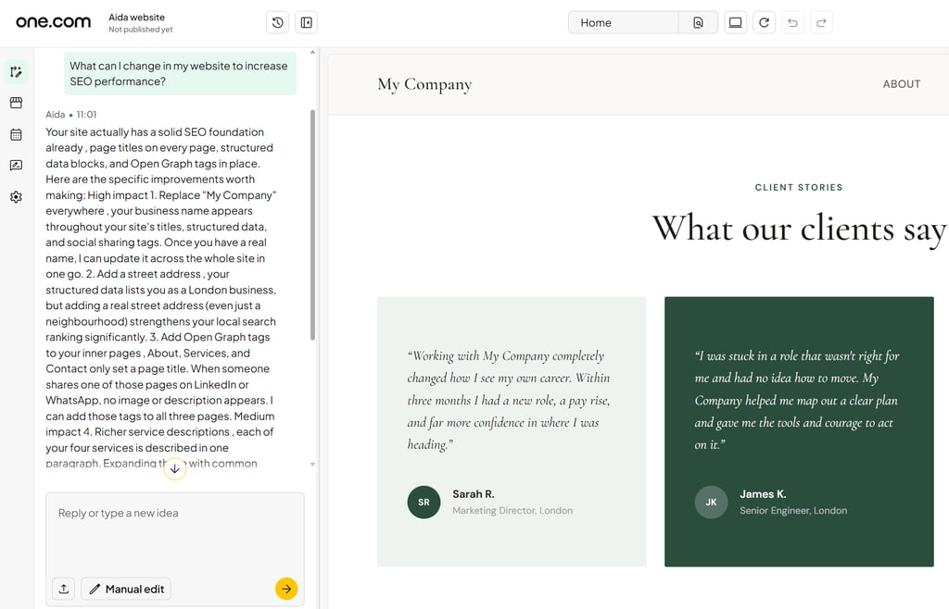Open the Home page selector
The width and height of the screenshot is (949, 609).
tap(623, 23)
